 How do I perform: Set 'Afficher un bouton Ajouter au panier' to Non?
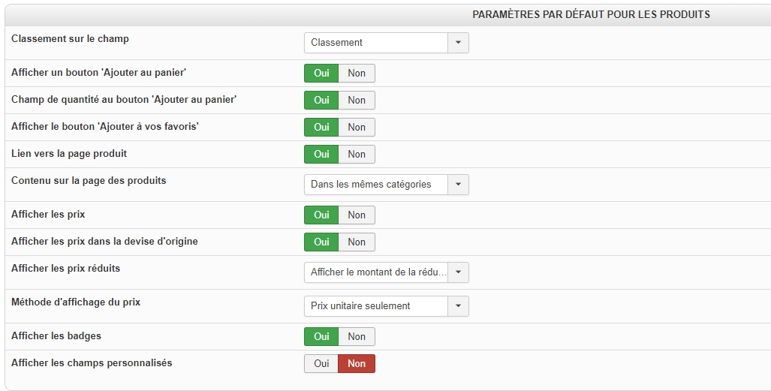(357, 74)
